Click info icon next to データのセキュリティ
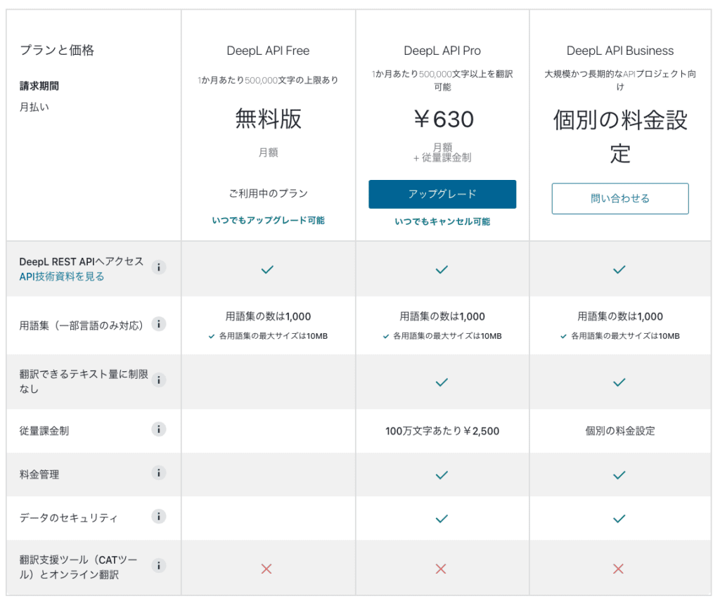 pos(159,517)
